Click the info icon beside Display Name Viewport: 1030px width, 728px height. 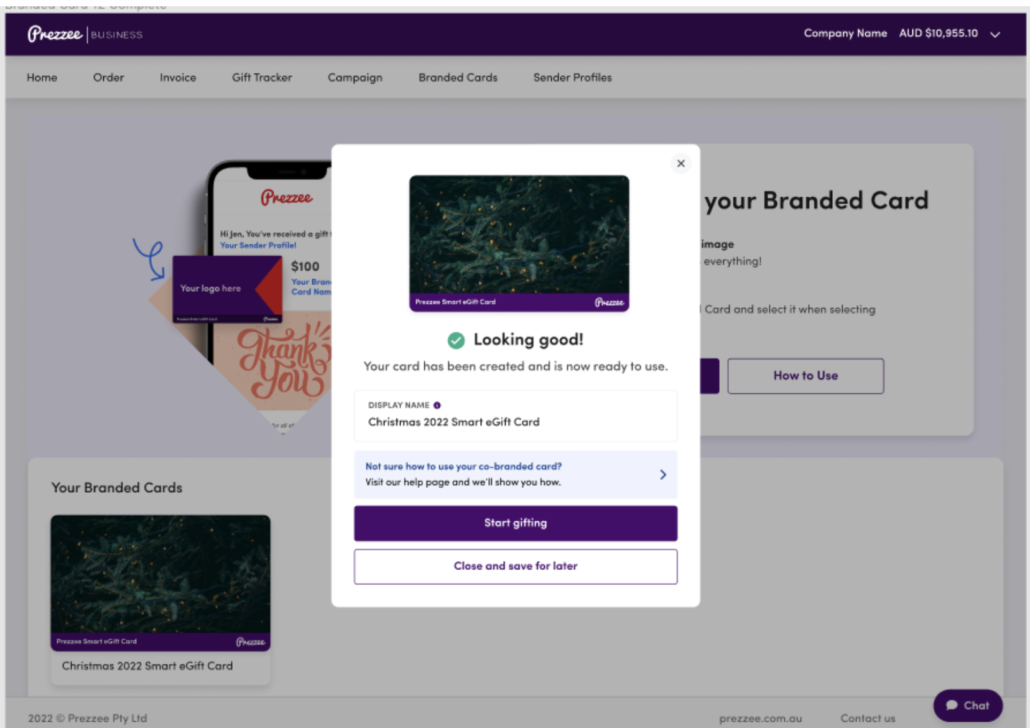tap(436, 404)
